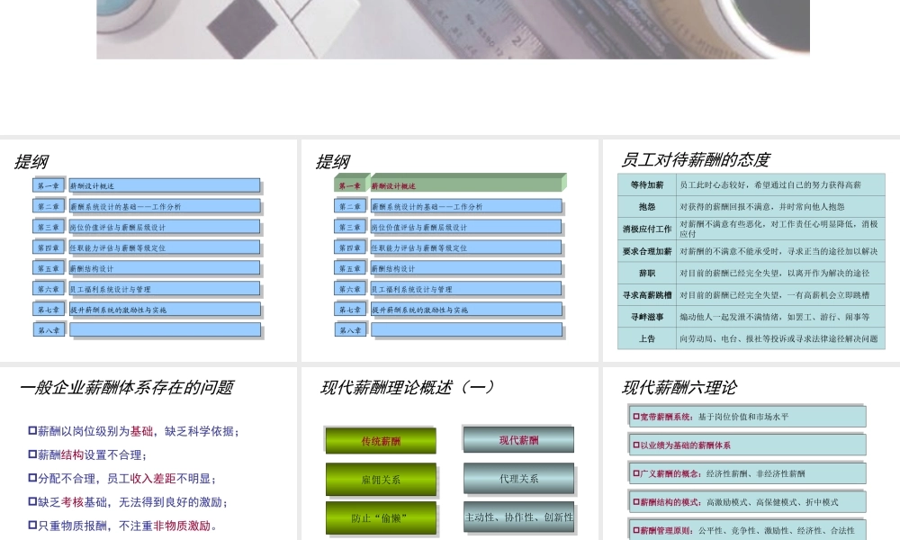Expand the 员工福利系统设计与管理 bar
900x540 pixels.
[x=166, y=288]
